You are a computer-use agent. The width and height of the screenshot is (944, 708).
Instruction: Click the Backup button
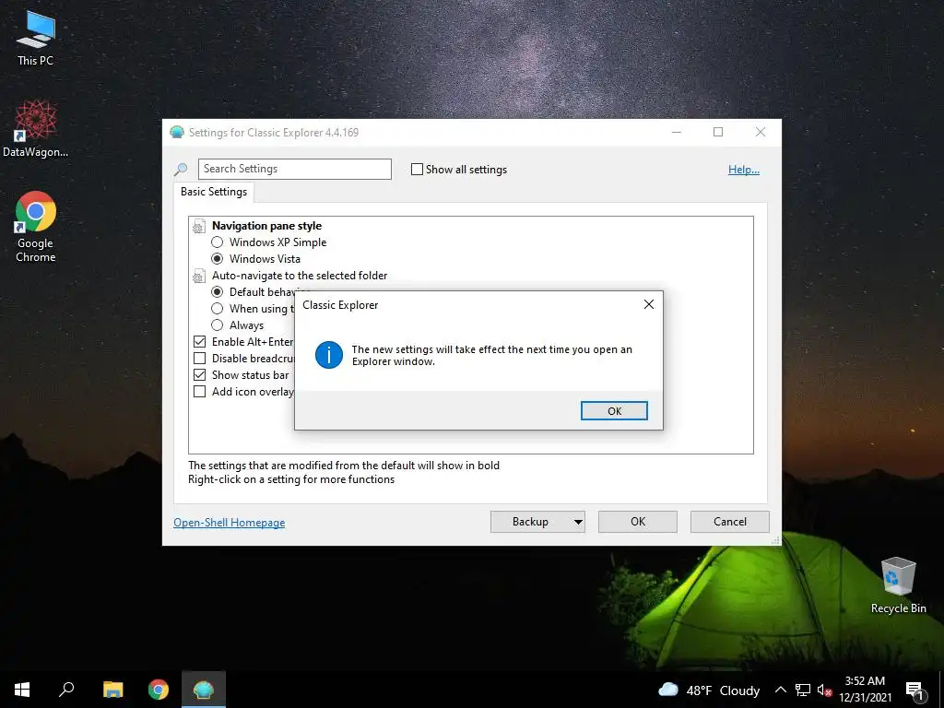[530, 522]
